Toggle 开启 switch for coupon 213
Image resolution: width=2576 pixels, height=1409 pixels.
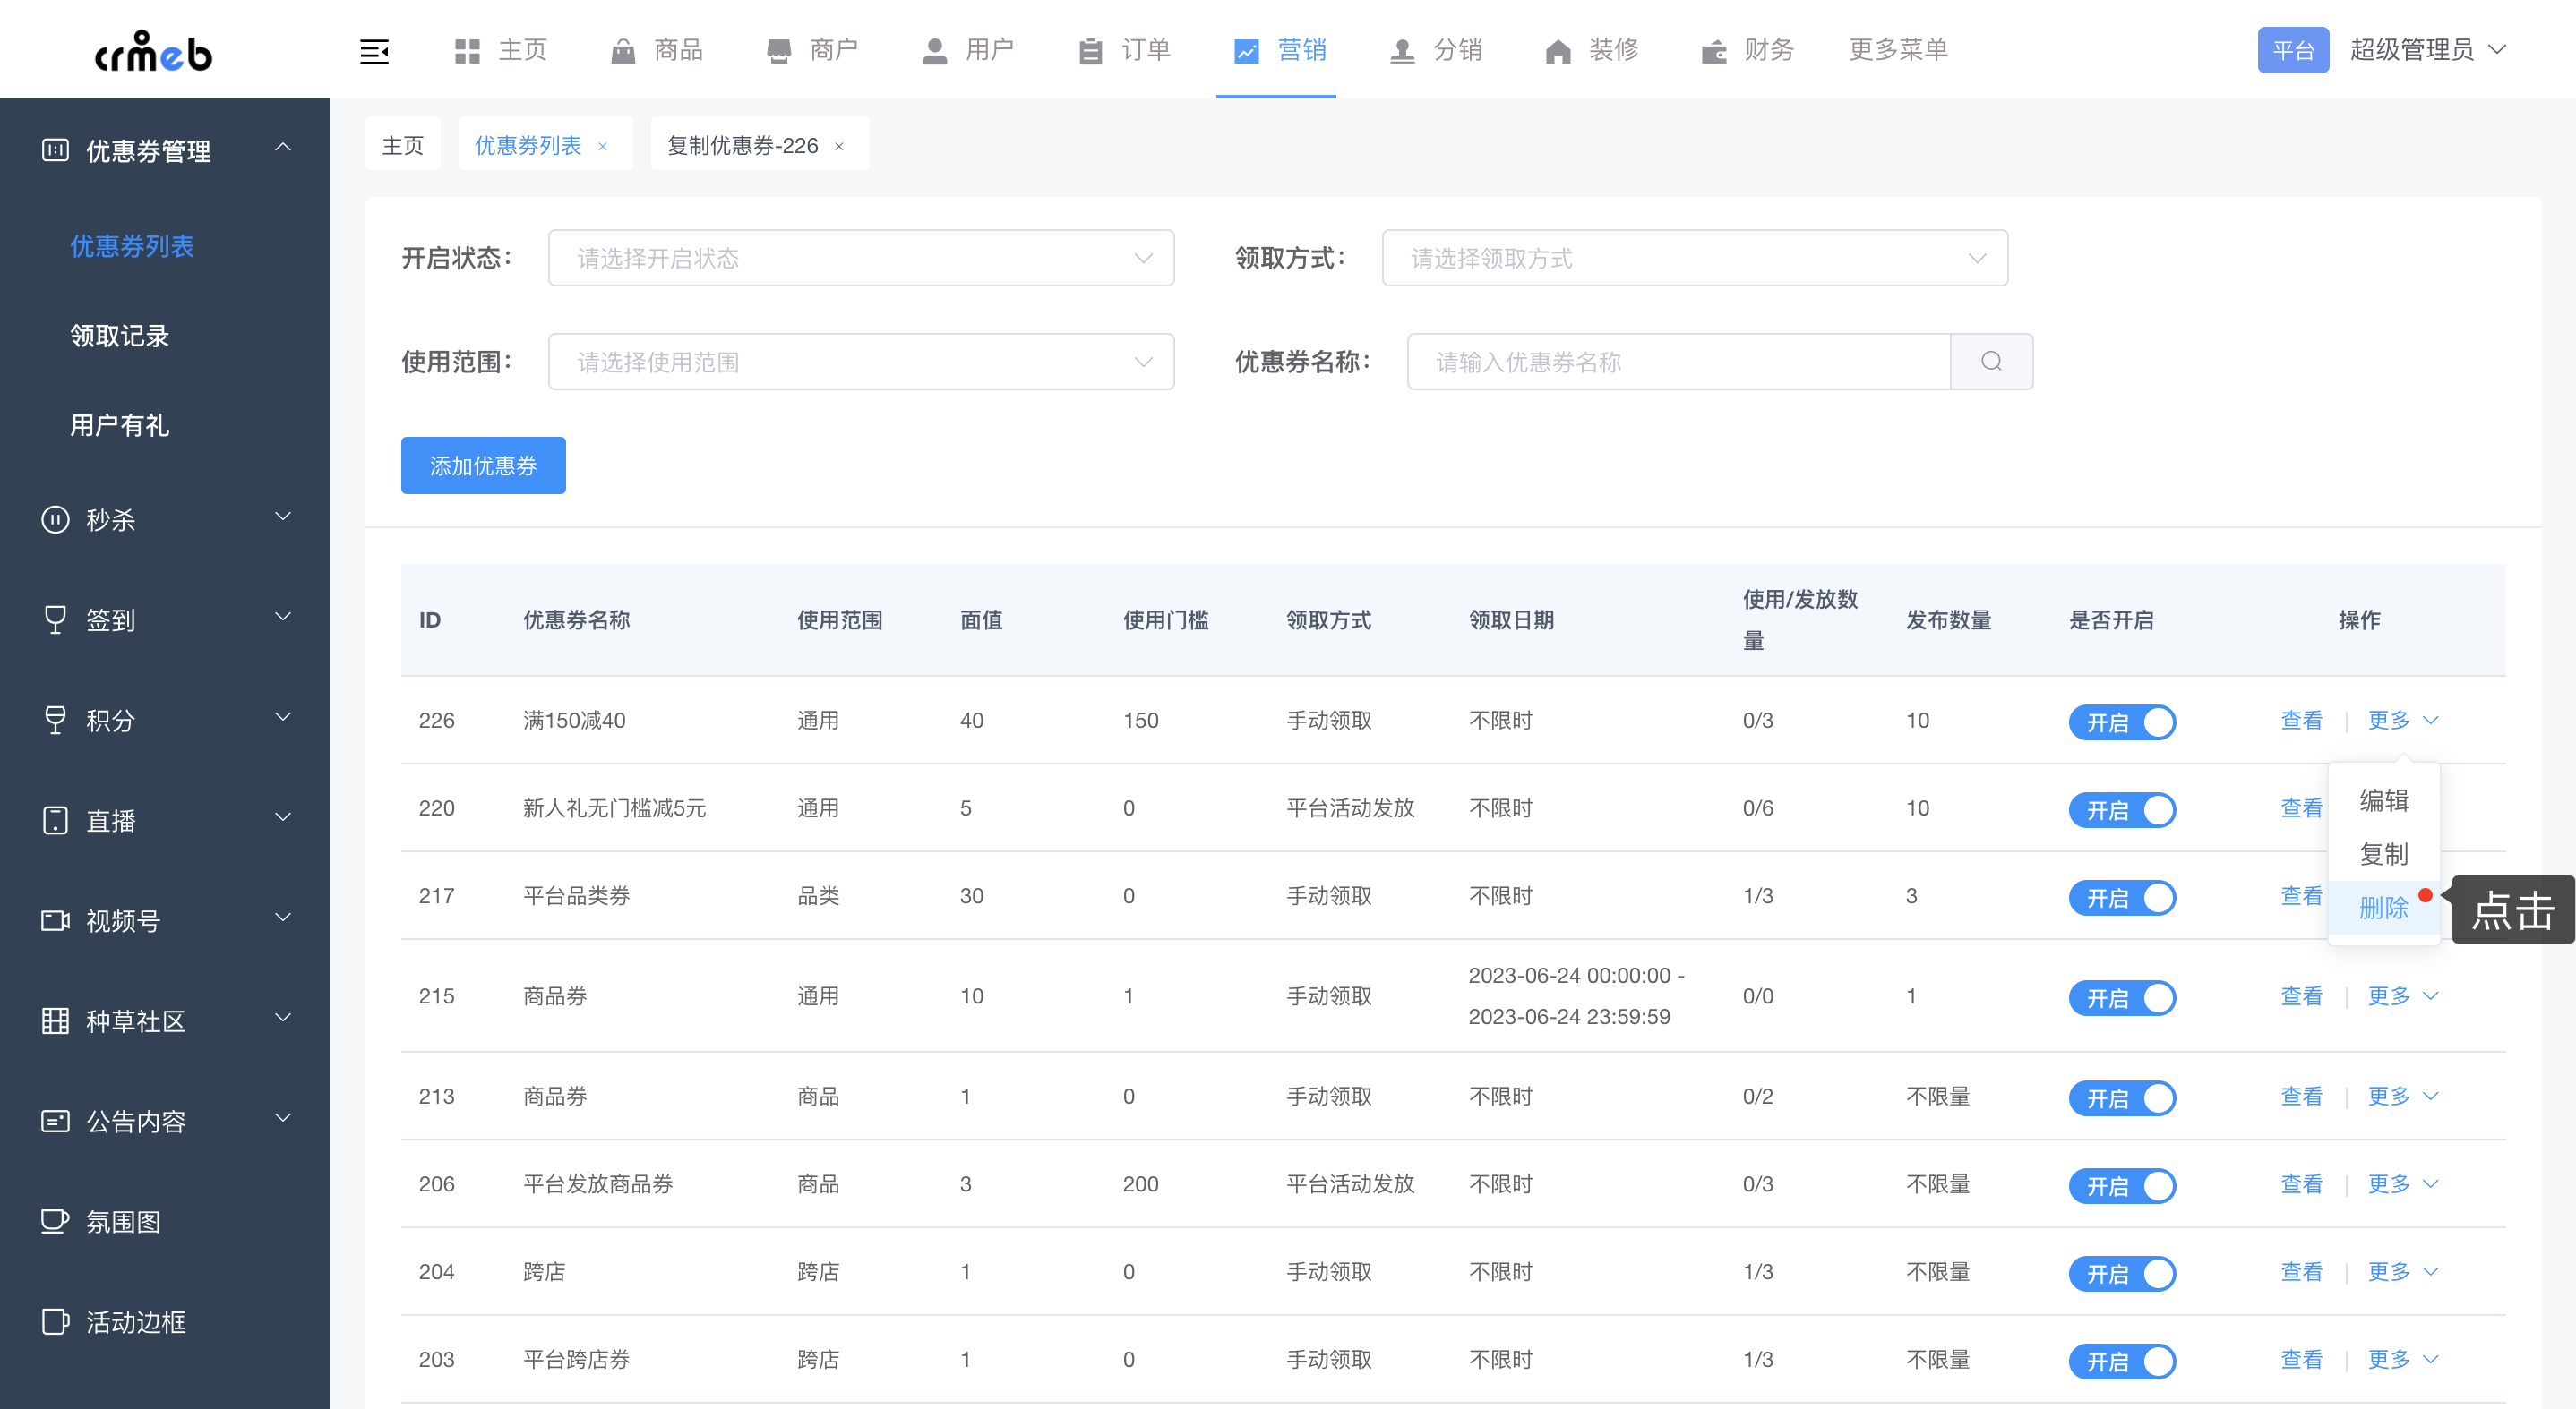click(2122, 1097)
